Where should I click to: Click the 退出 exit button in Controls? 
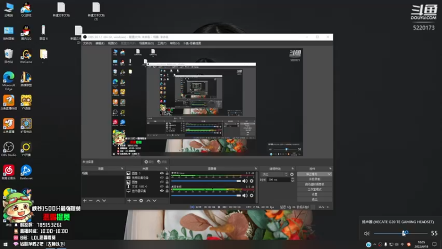point(314,199)
